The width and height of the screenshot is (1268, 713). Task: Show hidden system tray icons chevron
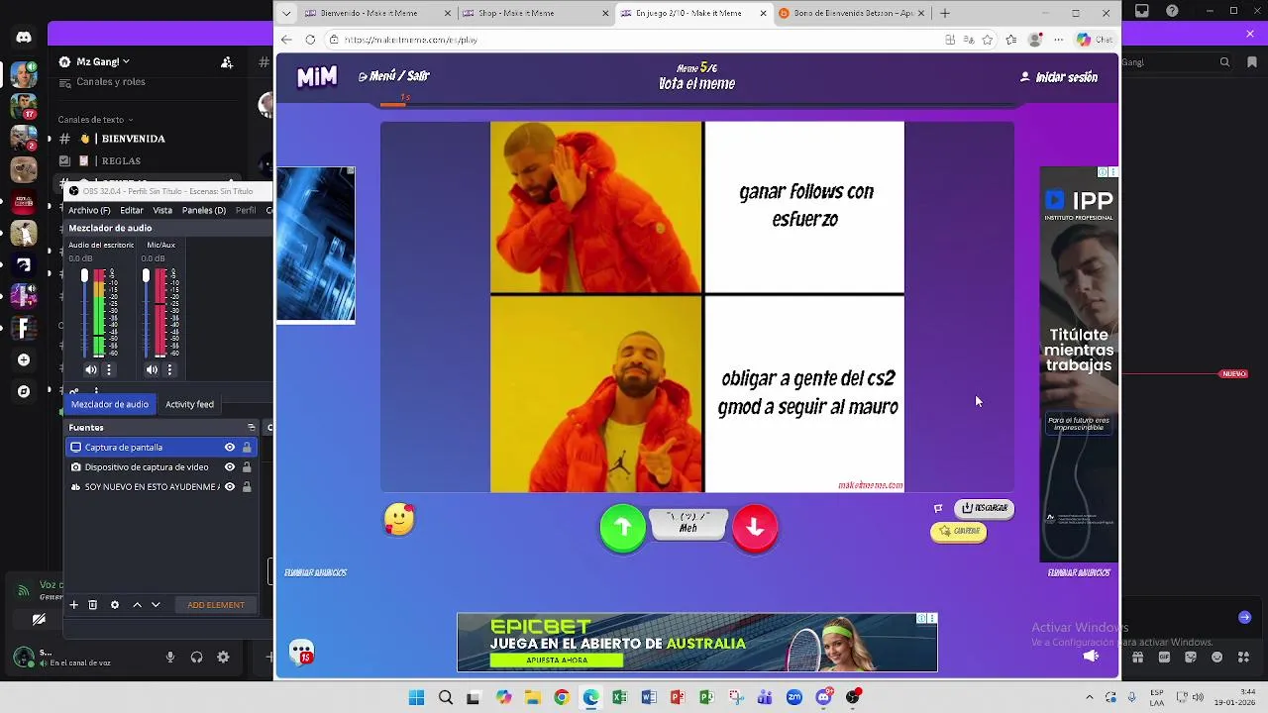[1088, 697]
